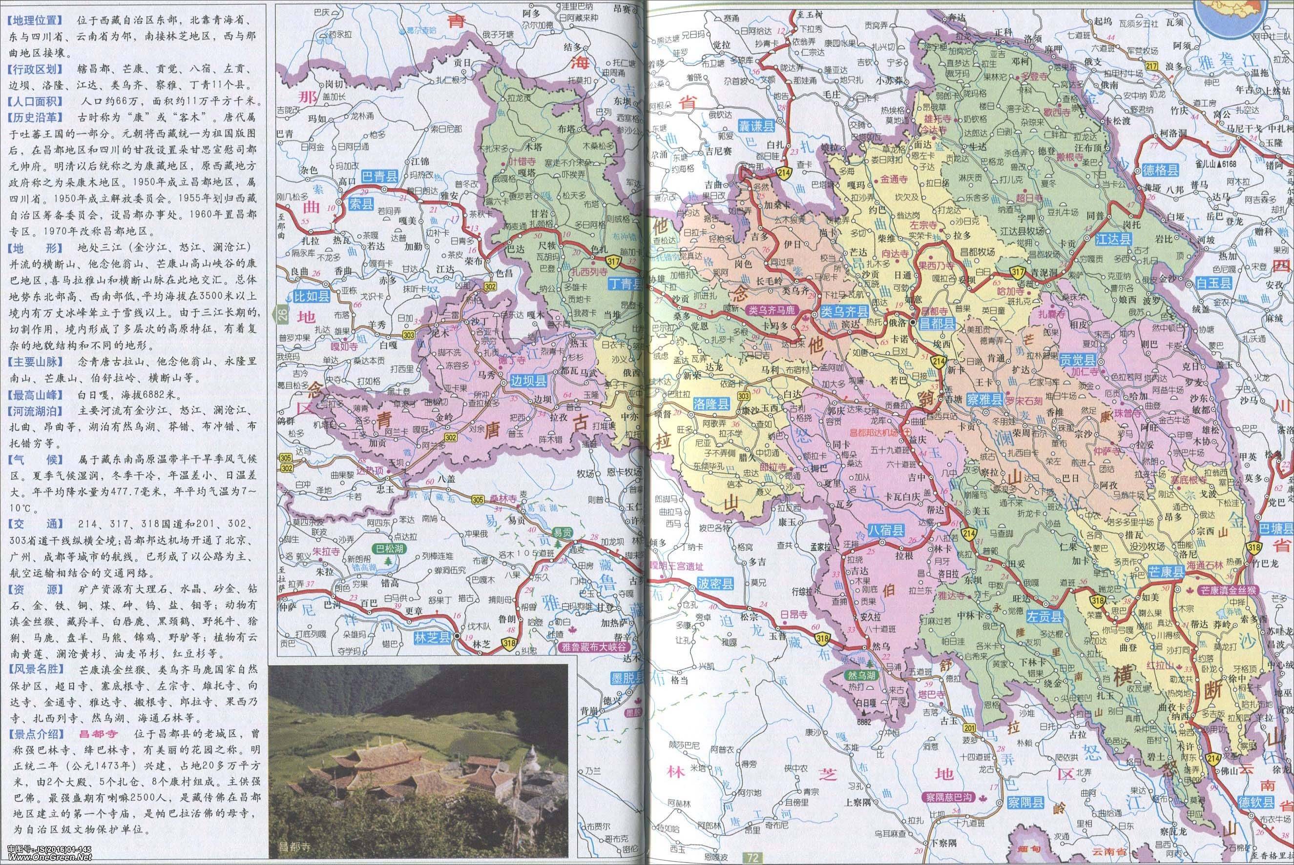Click the circled page number 26 marker
This screenshot has width=1294, height=865.
[283, 316]
